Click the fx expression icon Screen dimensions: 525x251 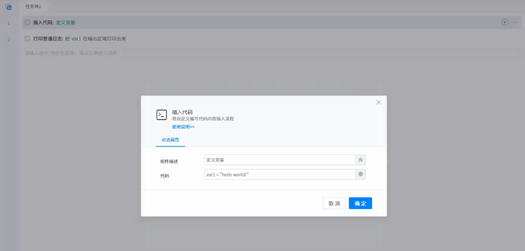coord(360,160)
